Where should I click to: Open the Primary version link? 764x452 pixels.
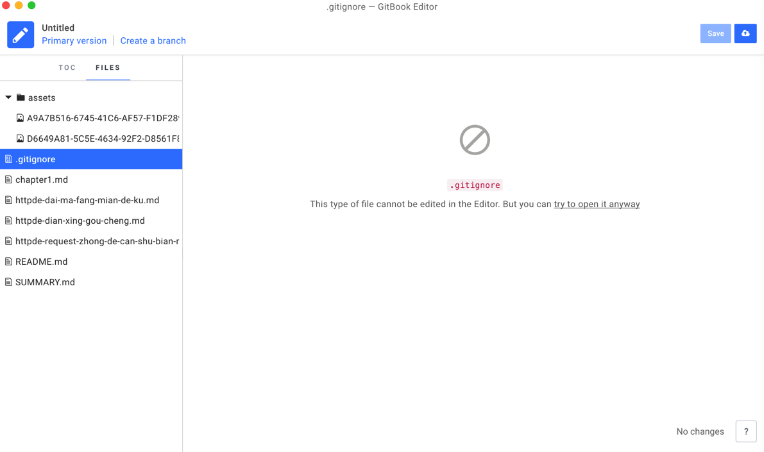(74, 41)
